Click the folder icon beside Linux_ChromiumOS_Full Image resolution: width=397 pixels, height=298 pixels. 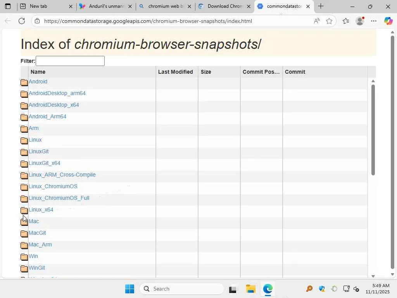(24, 199)
